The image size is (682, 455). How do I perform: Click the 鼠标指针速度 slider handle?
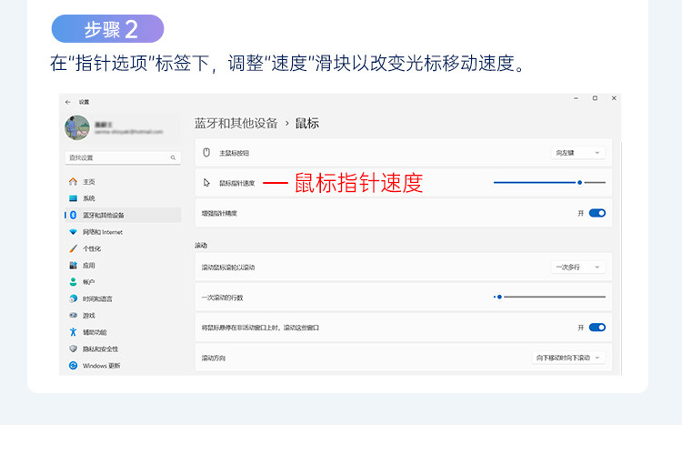click(579, 183)
